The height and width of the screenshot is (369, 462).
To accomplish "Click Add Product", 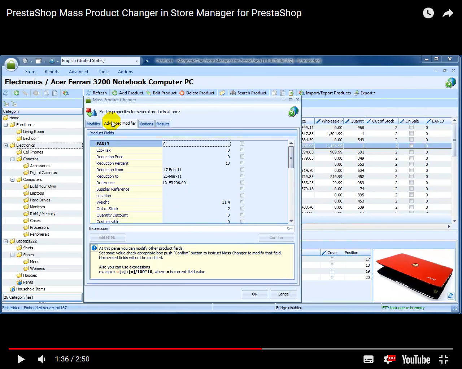I will tap(128, 93).
